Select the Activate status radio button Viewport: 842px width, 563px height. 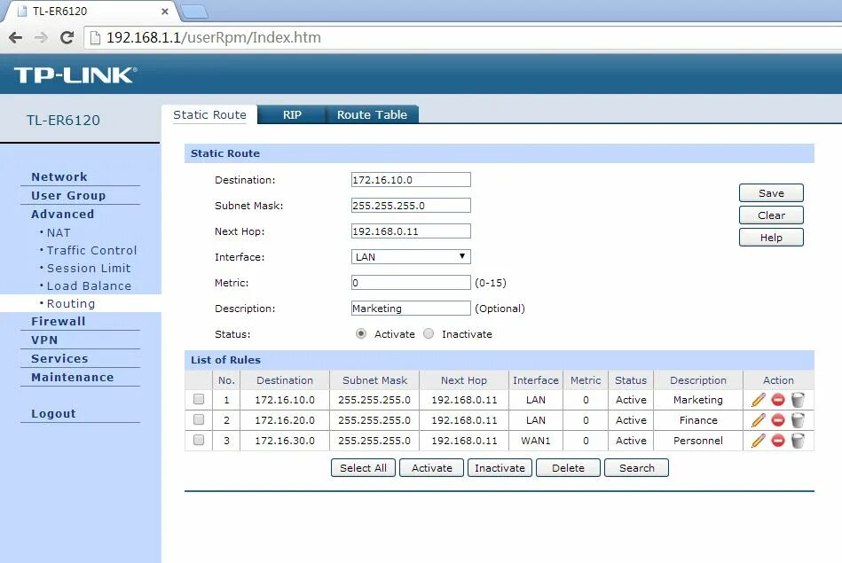point(361,334)
